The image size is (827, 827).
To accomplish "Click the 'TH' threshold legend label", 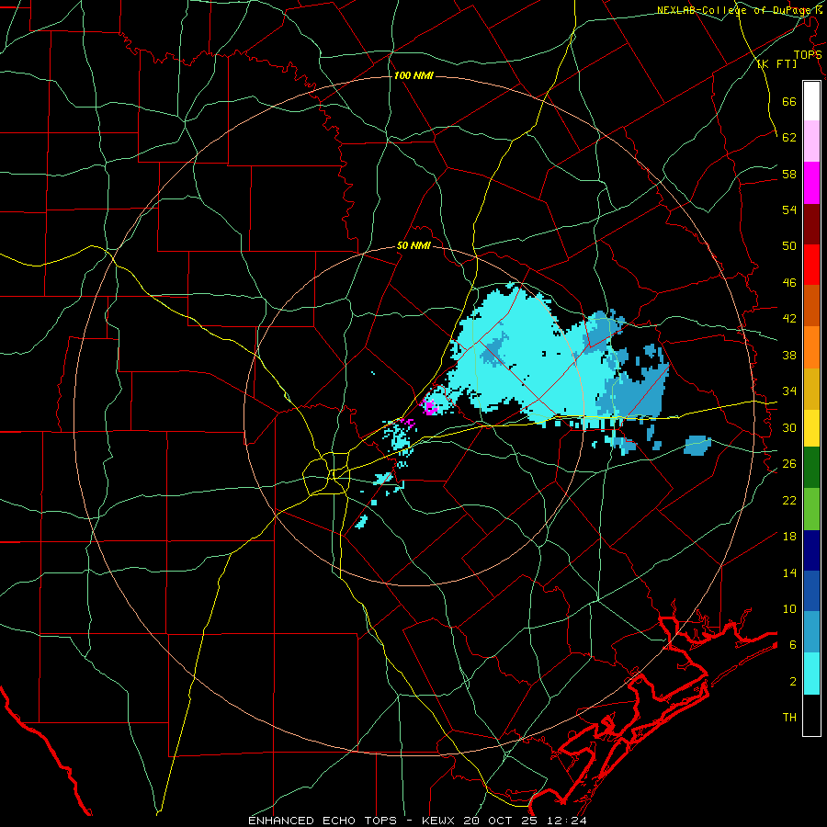I will tap(789, 718).
